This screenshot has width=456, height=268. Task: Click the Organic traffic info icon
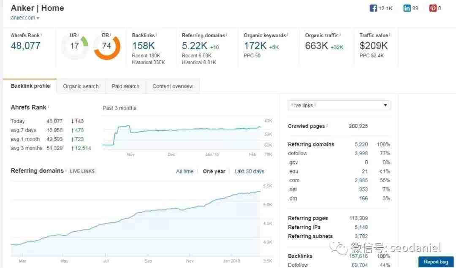tap(340, 35)
